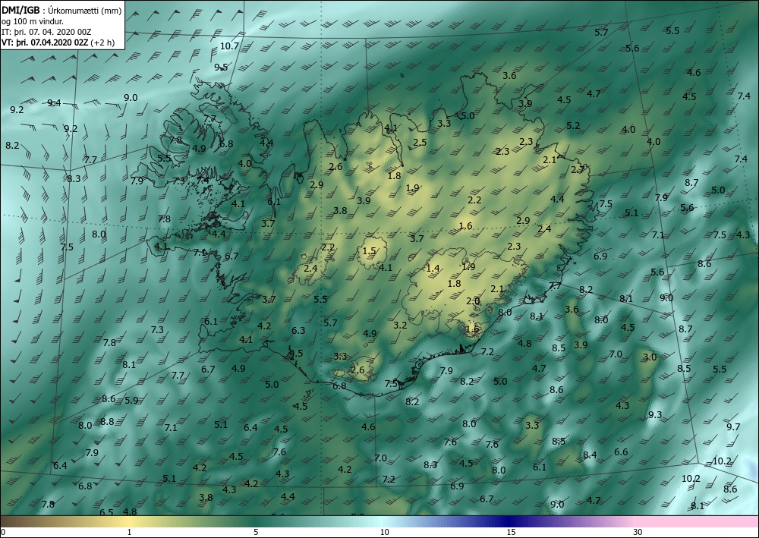Click the 2.5 value label

click(x=420, y=142)
